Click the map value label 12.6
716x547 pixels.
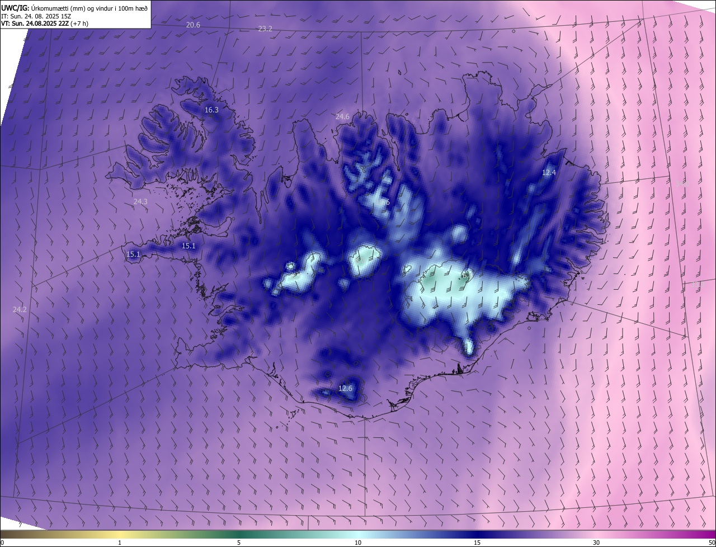(346, 389)
